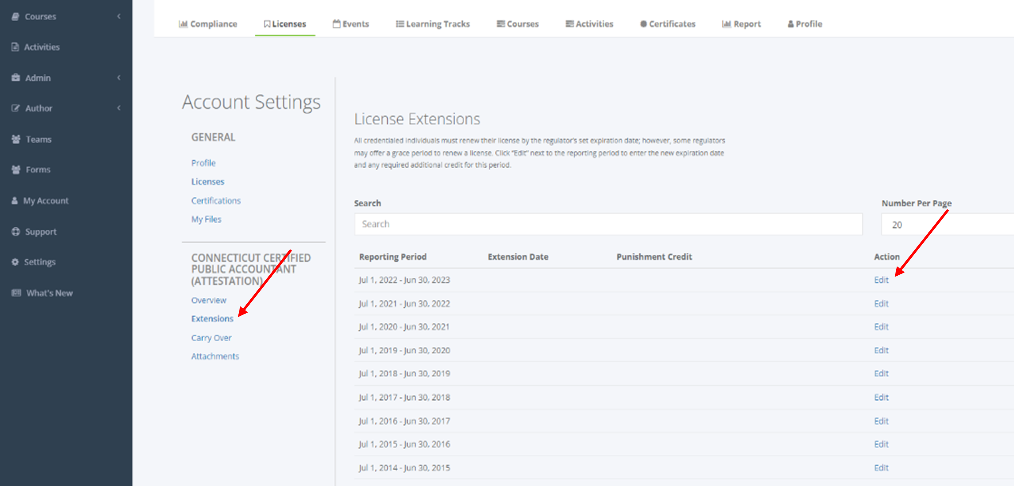Edit the Jul 1, 2022 reporting period

coord(881,280)
